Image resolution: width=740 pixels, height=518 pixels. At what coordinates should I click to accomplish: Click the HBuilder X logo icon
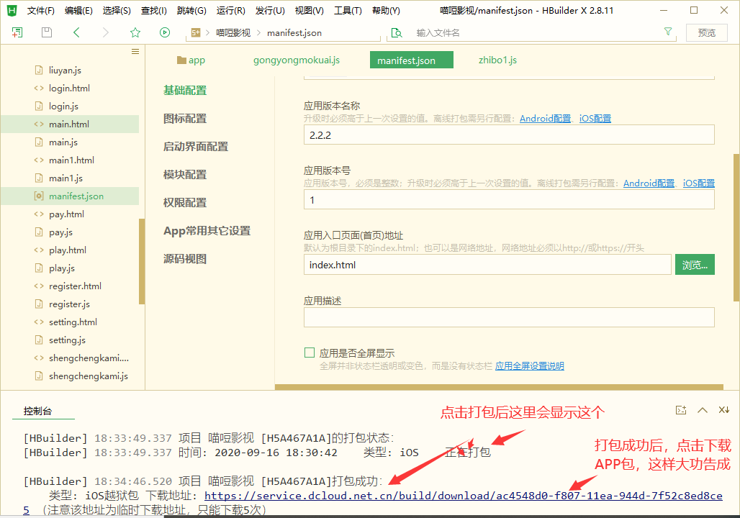pos(12,10)
